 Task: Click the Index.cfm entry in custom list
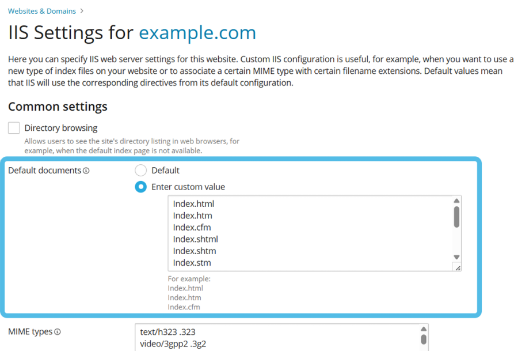click(192, 227)
